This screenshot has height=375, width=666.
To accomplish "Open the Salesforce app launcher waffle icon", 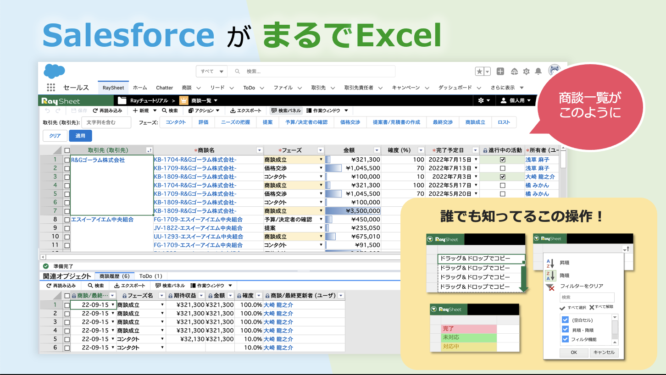I will point(50,87).
